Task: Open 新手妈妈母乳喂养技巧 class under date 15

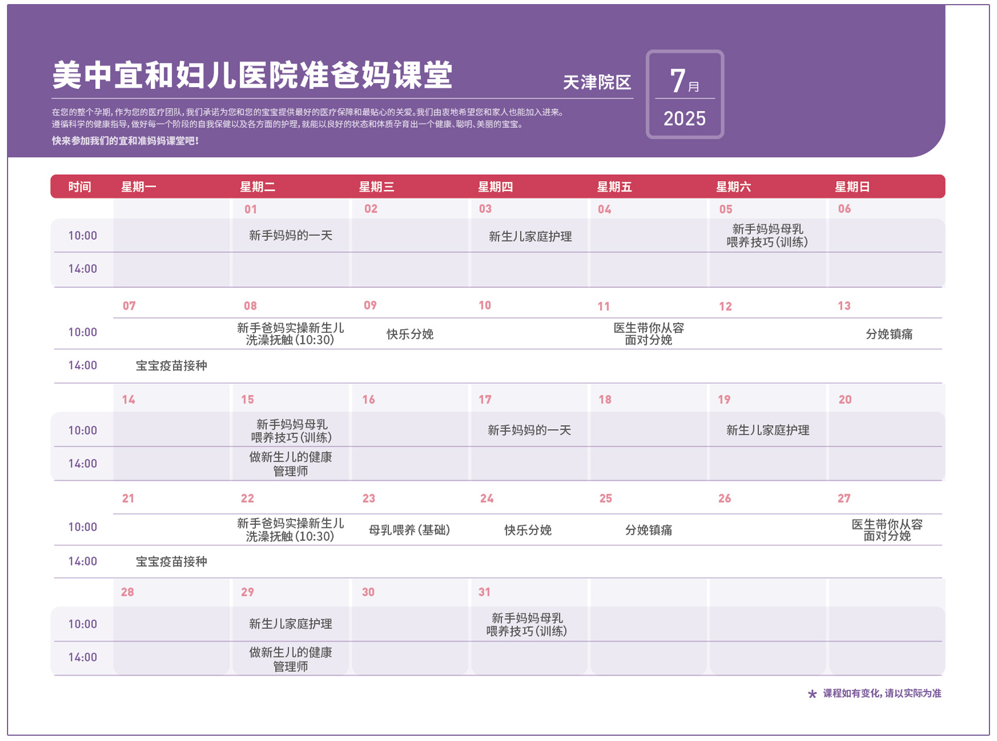Action: coord(291,431)
